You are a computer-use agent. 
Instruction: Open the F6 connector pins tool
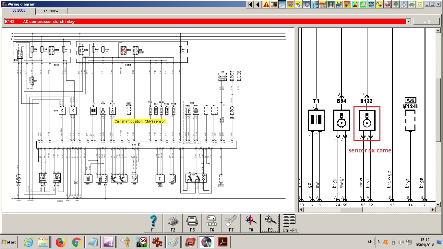point(211,223)
